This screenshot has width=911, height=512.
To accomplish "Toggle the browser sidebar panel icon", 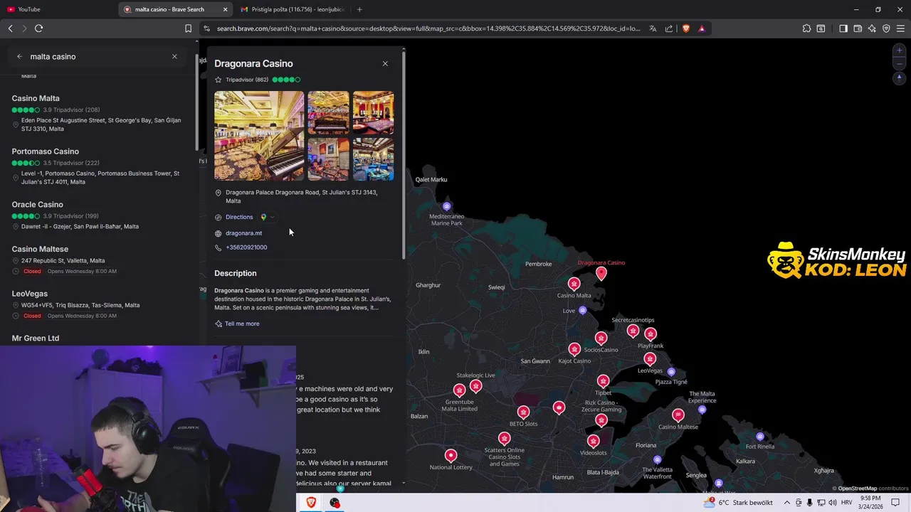I will click(843, 28).
